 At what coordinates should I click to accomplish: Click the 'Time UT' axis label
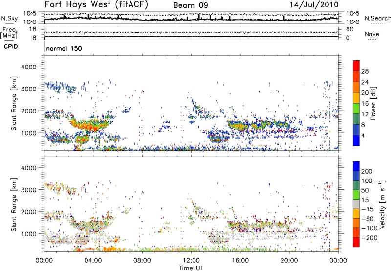(191, 268)
